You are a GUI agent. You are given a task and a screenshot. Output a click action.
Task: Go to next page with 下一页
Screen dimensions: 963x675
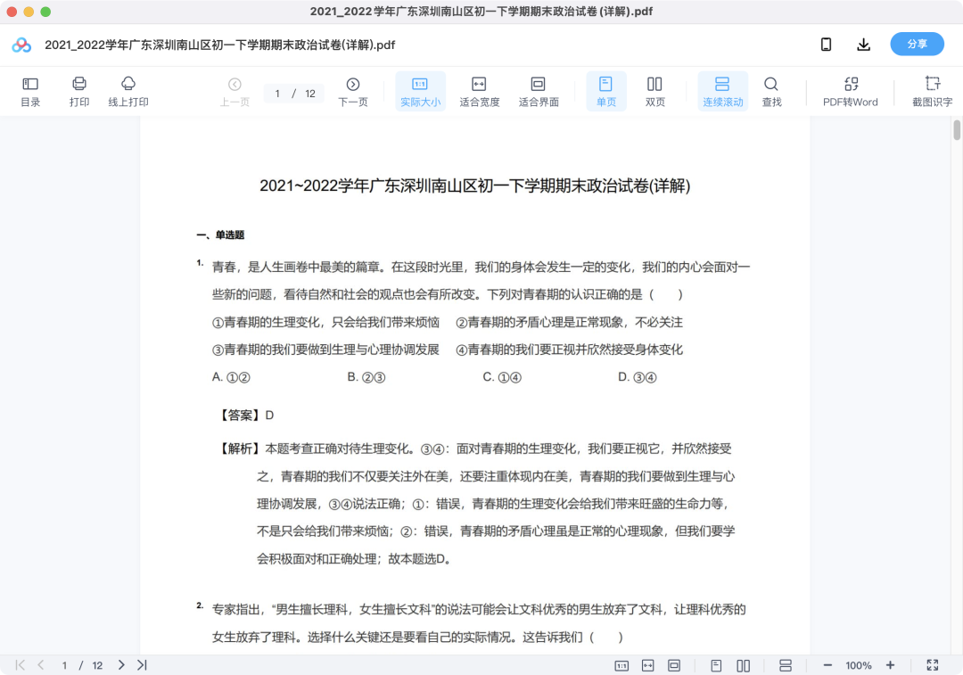click(x=352, y=91)
